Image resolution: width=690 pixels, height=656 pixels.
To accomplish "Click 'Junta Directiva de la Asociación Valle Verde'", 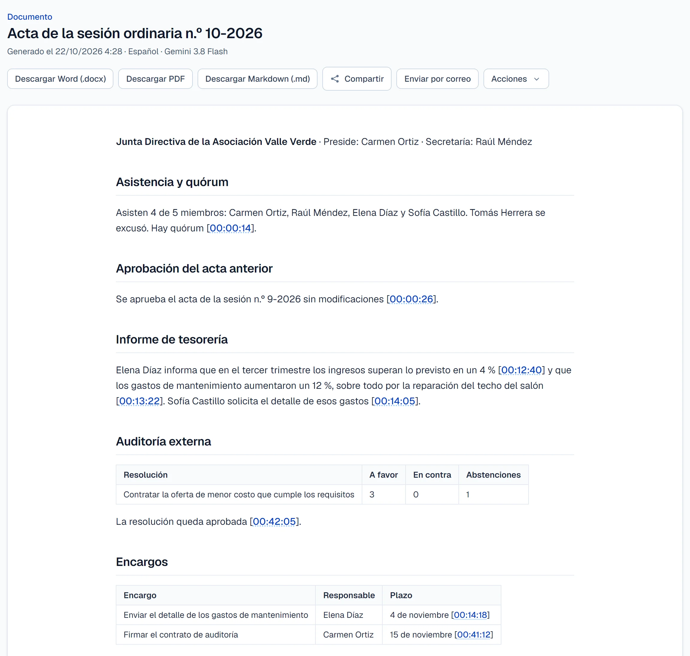I will [x=216, y=142].
